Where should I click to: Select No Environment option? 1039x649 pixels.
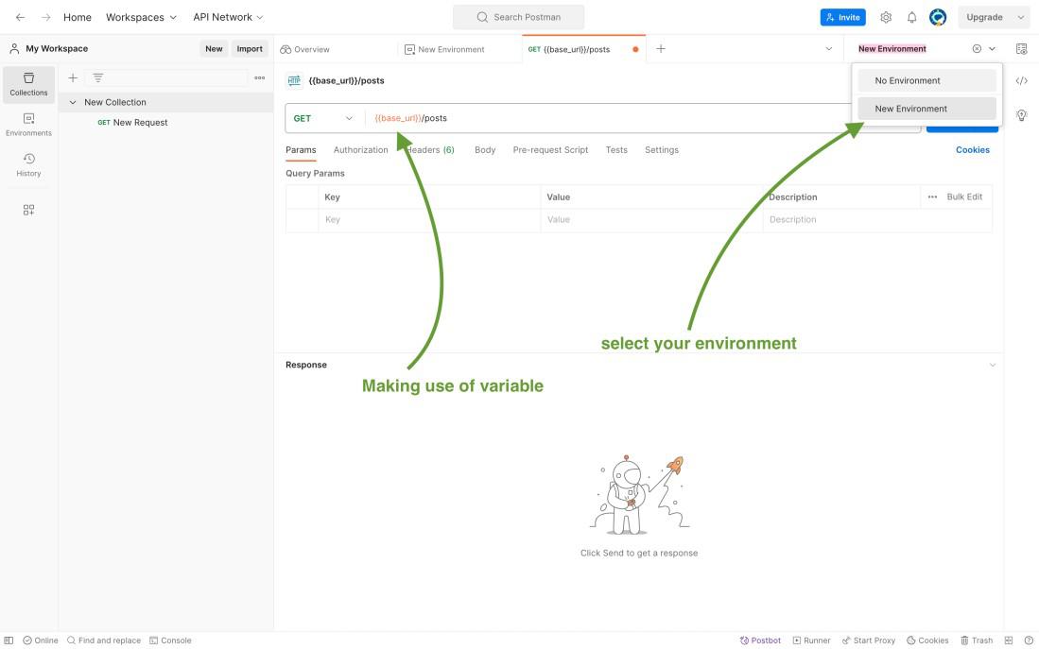(x=926, y=81)
